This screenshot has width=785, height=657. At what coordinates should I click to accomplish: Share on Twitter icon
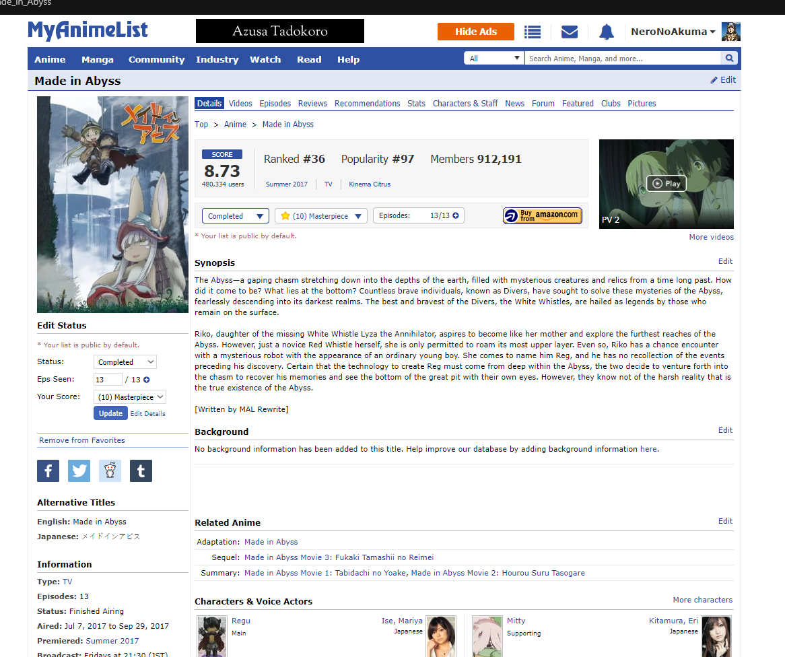79,471
